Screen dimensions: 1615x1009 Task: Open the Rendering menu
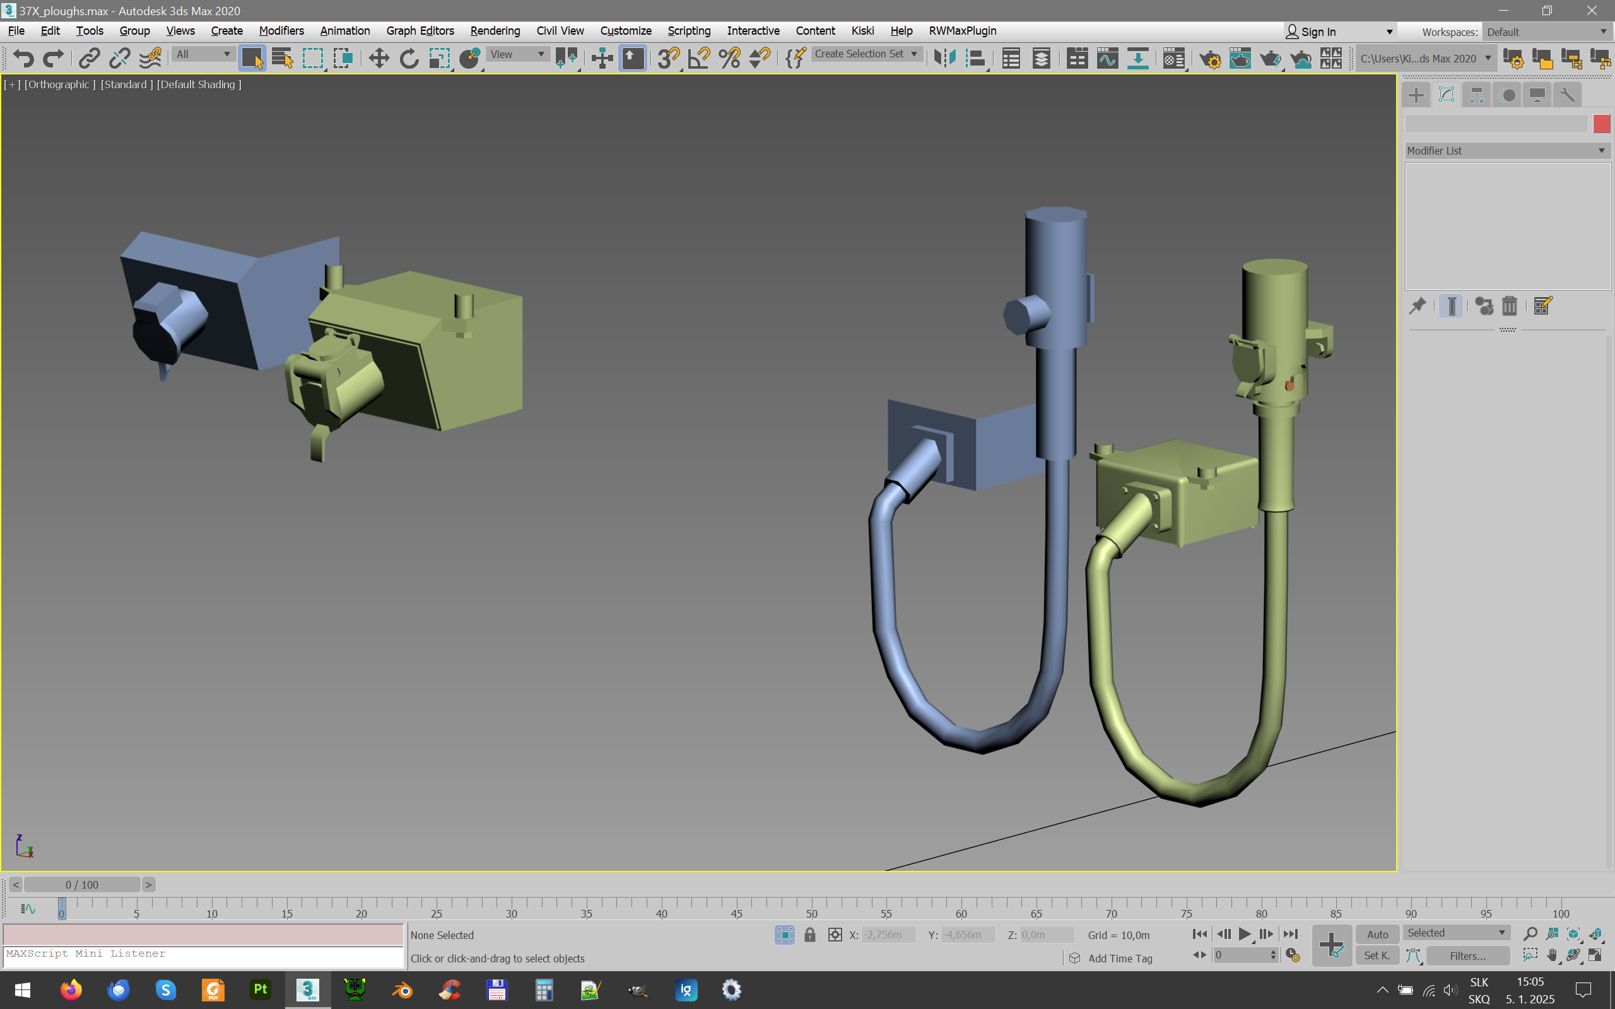coord(495,31)
